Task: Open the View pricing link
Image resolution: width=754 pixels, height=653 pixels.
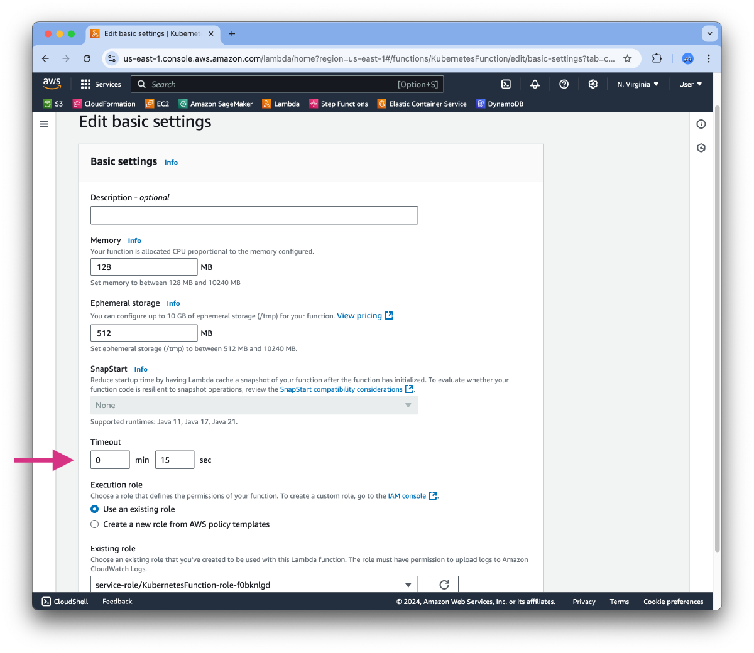Action: [x=365, y=316]
